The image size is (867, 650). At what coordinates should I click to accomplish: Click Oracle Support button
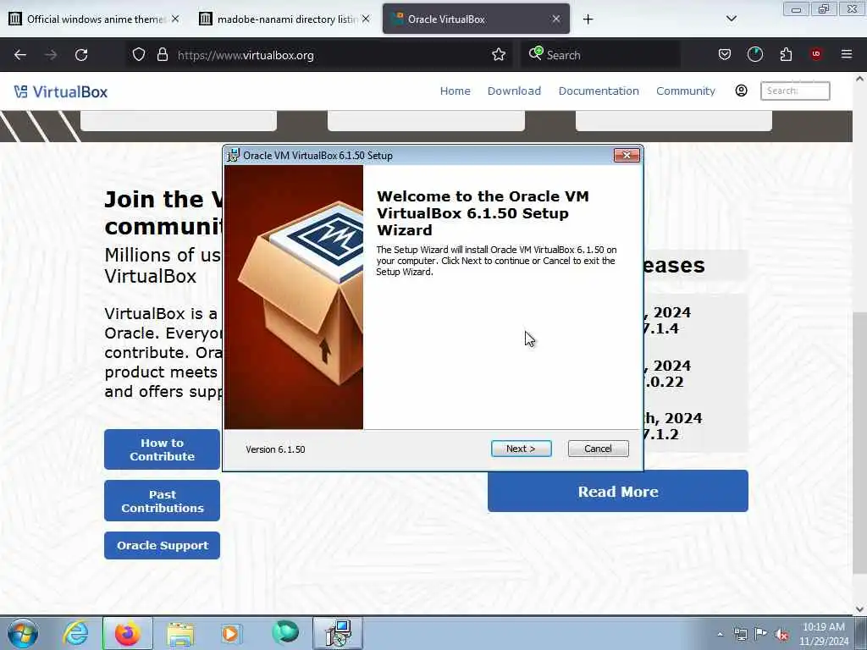(x=162, y=546)
